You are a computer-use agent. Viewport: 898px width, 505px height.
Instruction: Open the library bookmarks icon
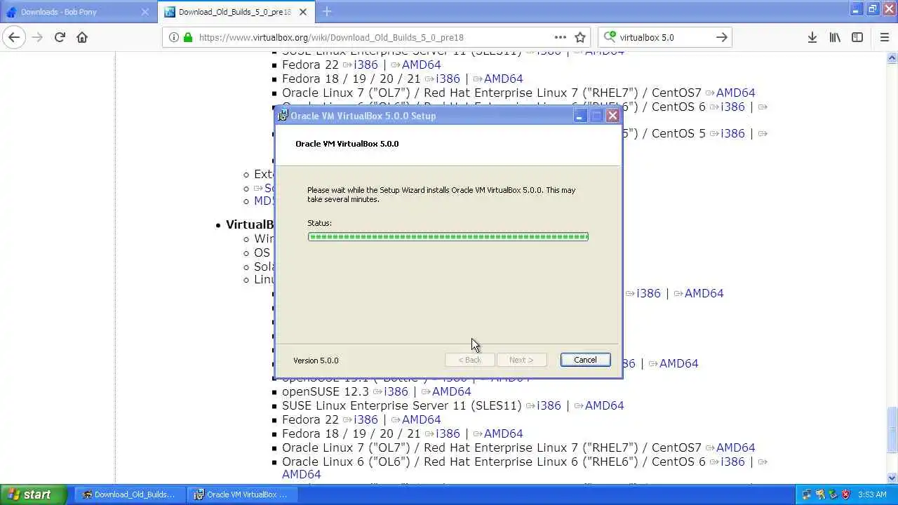835,37
